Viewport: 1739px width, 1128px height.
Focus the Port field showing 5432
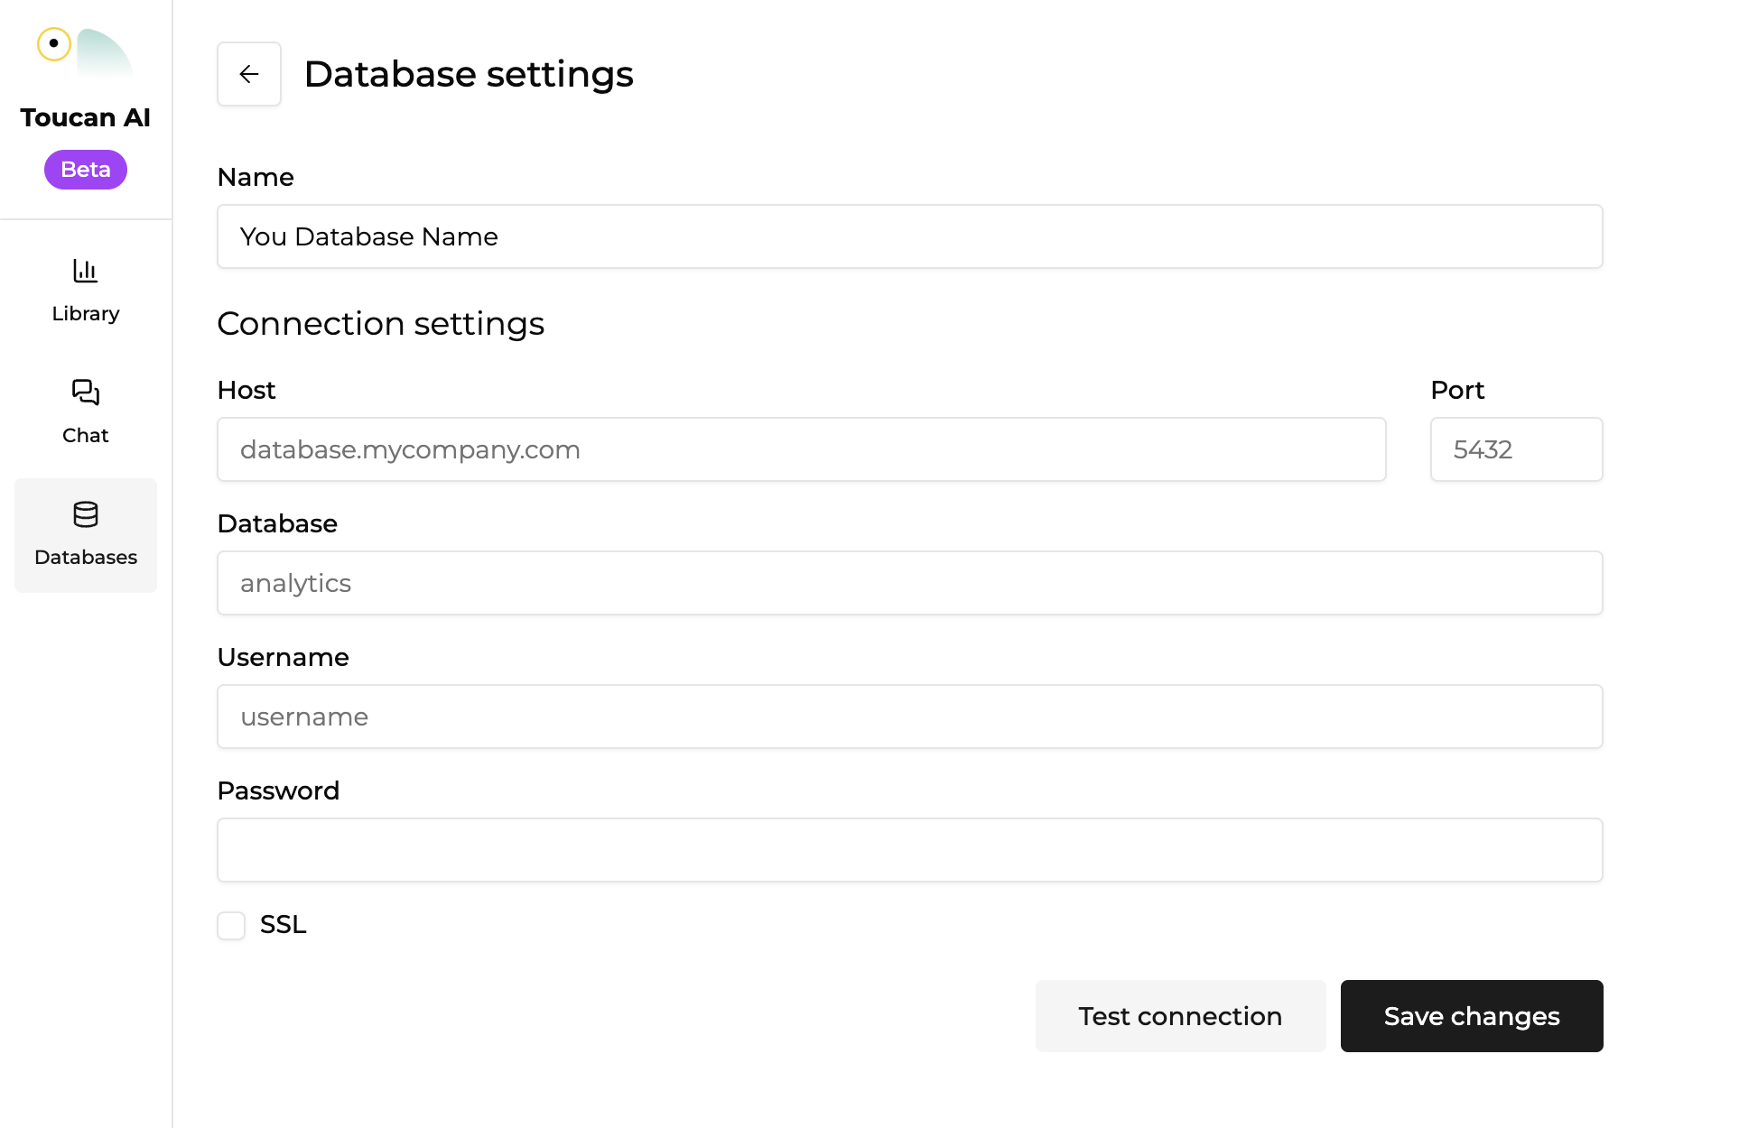pyautogui.click(x=1516, y=449)
